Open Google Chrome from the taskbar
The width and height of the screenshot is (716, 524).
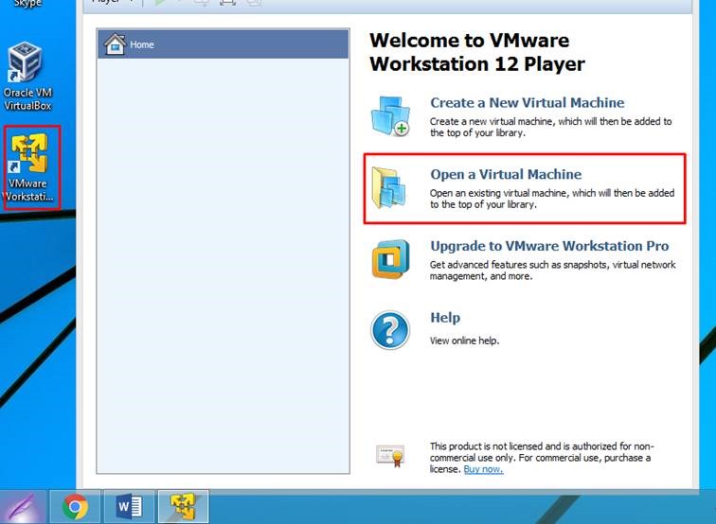[76, 507]
